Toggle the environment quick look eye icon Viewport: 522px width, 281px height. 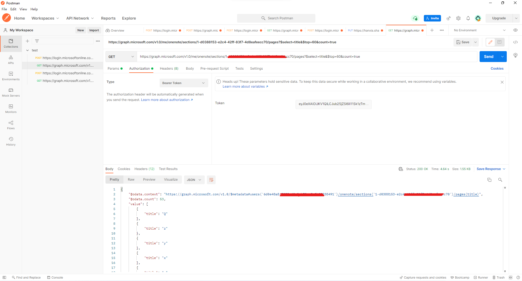(515, 30)
